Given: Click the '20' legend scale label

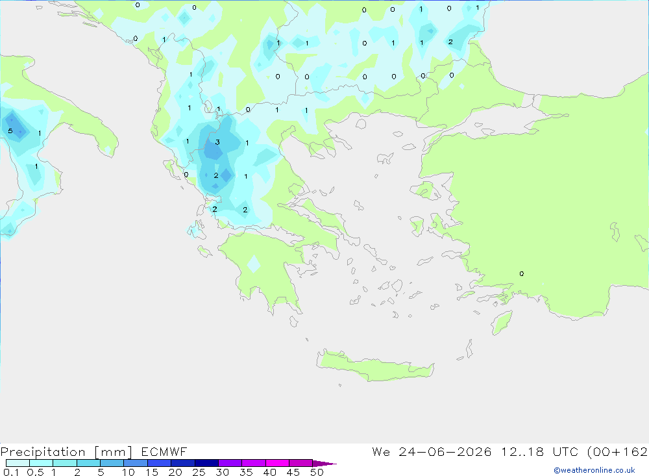Looking at the screenshot, I should point(175,472).
